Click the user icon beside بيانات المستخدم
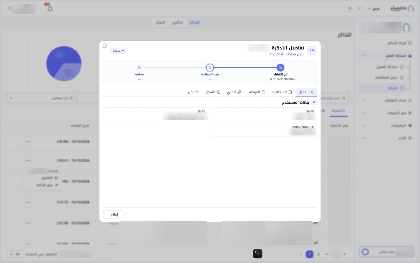 (x=314, y=103)
